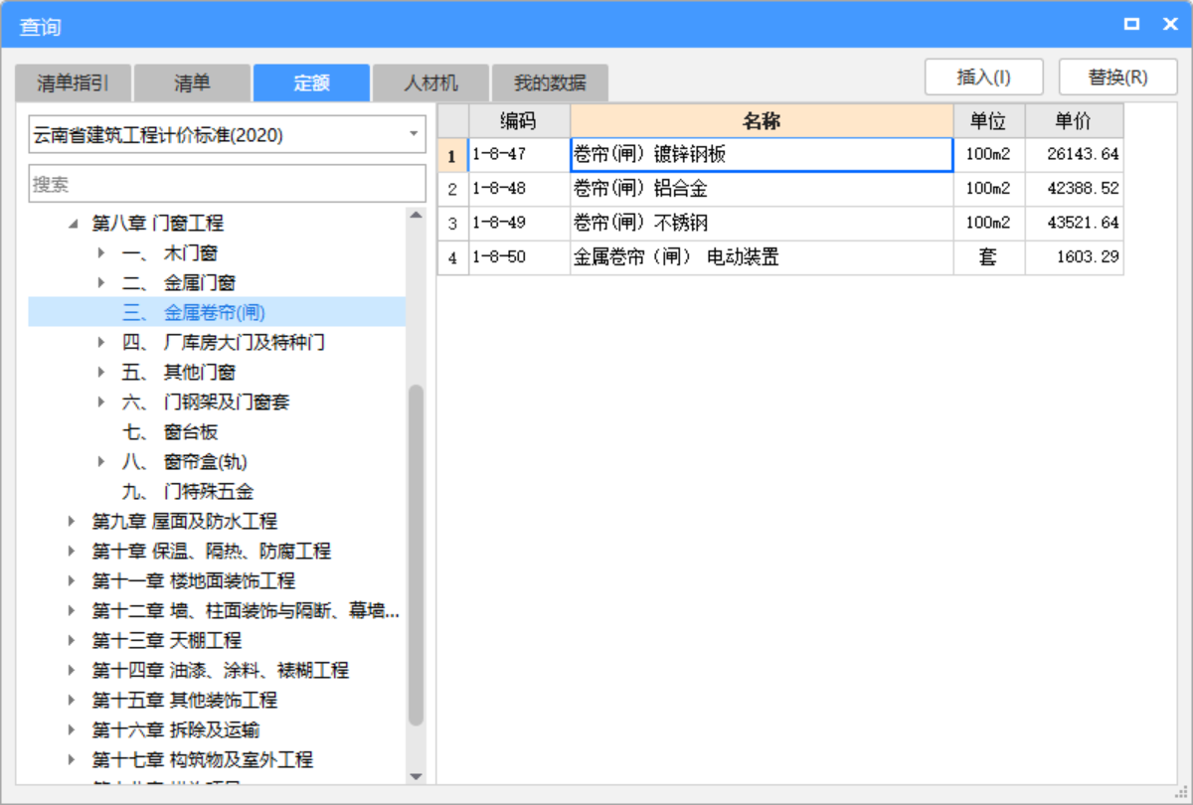Open the 清单 tab

pyautogui.click(x=192, y=82)
